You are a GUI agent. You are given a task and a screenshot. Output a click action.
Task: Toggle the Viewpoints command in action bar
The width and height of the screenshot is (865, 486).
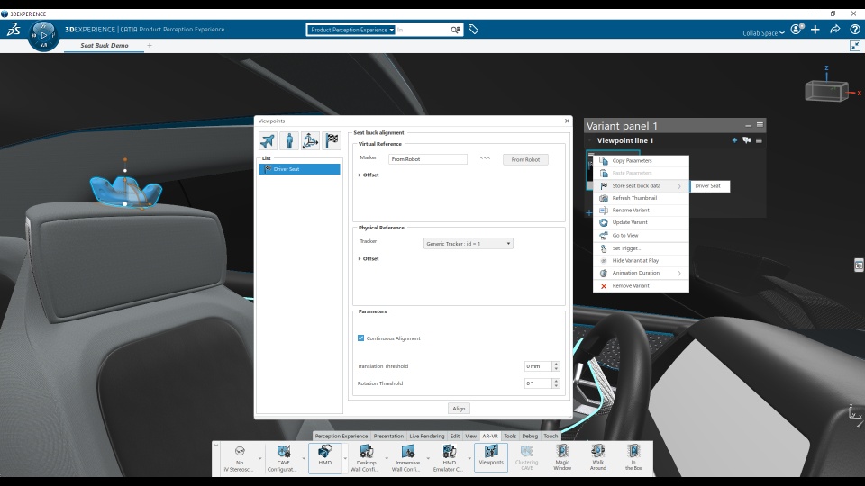coord(491,457)
